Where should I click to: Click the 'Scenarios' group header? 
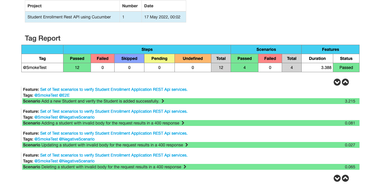click(266, 49)
